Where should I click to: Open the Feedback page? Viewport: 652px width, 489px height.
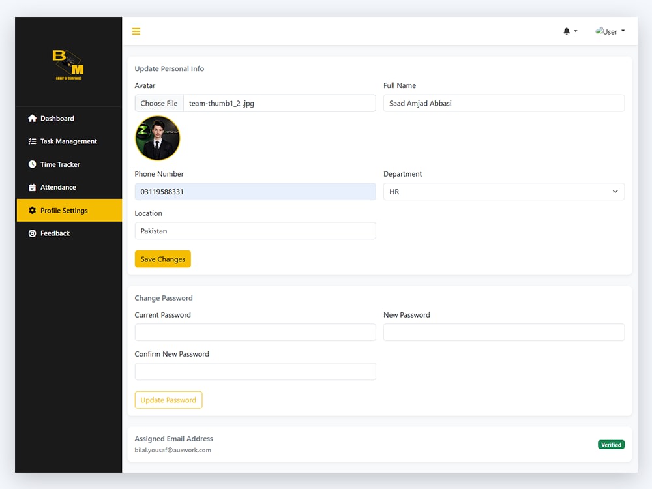point(68,233)
